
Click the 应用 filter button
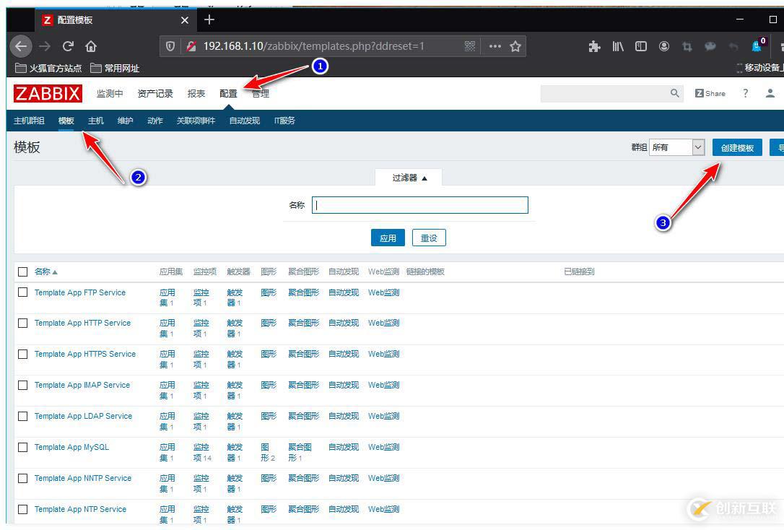(x=388, y=238)
